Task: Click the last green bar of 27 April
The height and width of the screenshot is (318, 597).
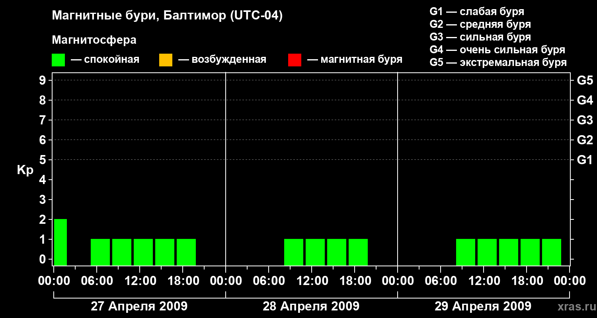Action: [x=186, y=252]
